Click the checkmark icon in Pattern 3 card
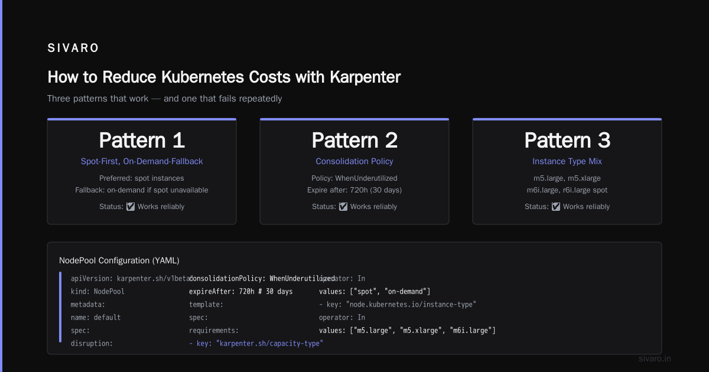Screen dimensions: 709x372 point(556,207)
